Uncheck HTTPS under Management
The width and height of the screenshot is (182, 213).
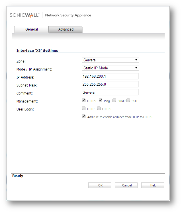click(84, 101)
